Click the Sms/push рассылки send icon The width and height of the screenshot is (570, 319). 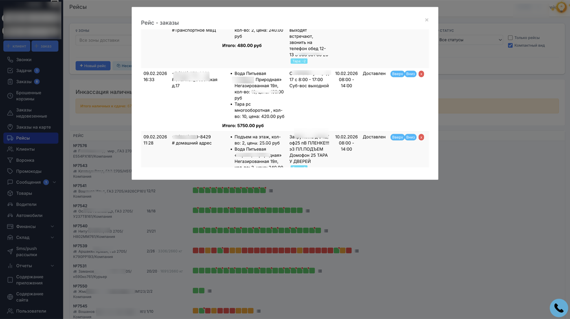click(x=10, y=251)
